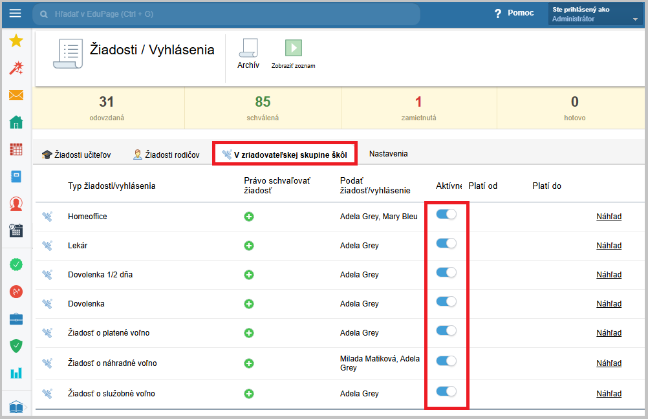Click the satellite icon beside Homeoffice

coord(47,217)
